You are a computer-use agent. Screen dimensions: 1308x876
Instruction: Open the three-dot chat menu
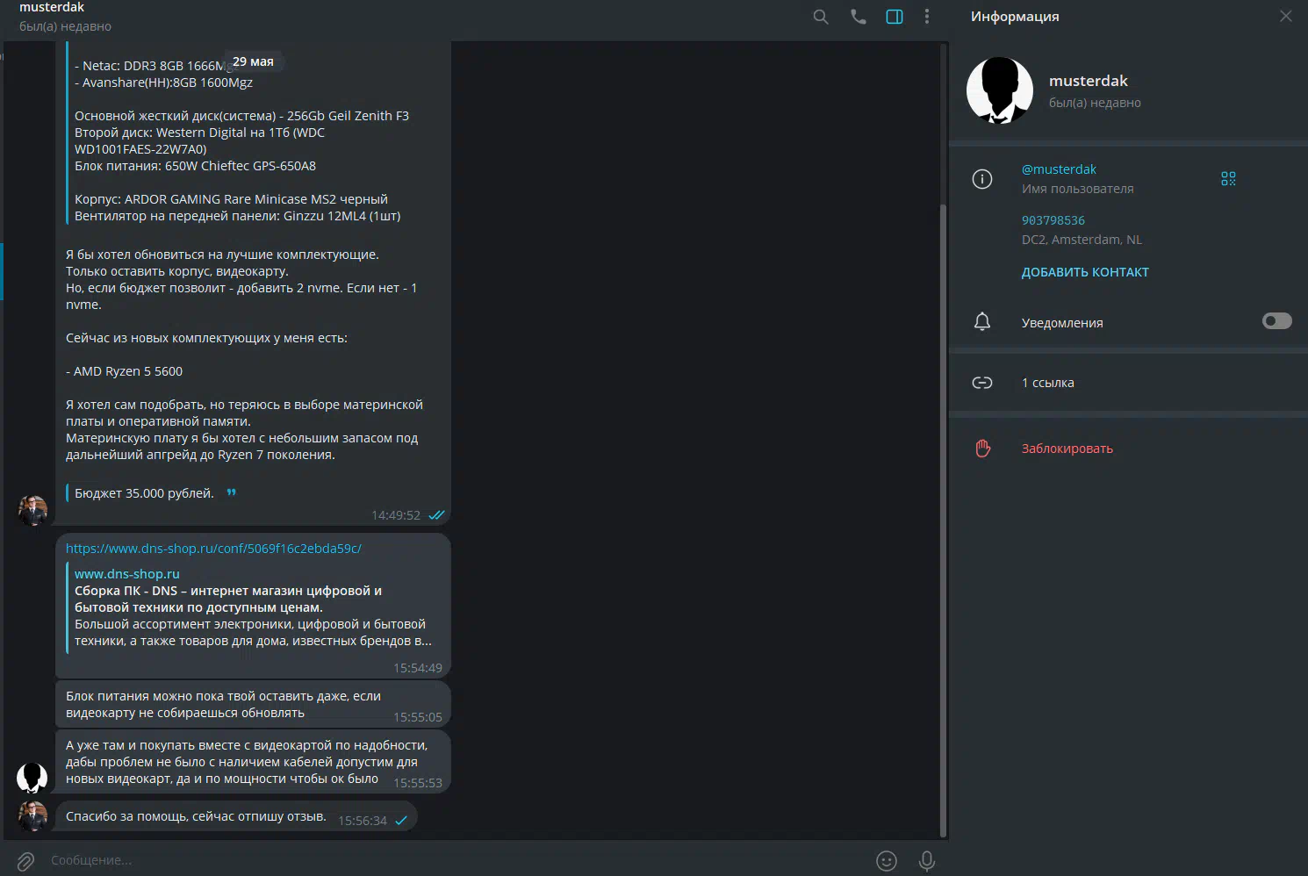[927, 17]
